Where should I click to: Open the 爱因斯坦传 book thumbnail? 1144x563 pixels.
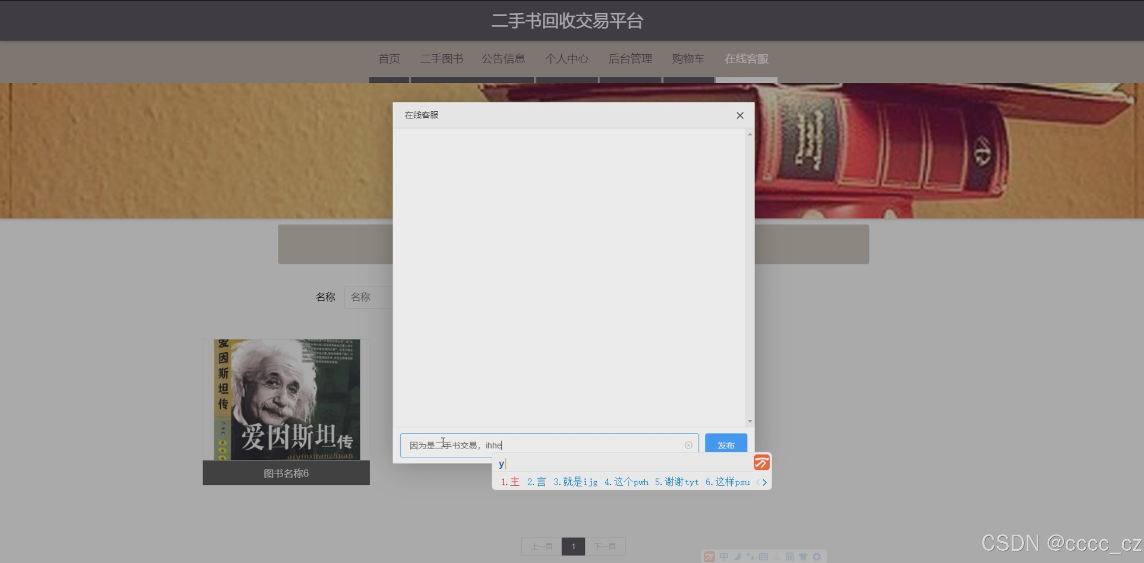(x=287, y=400)
